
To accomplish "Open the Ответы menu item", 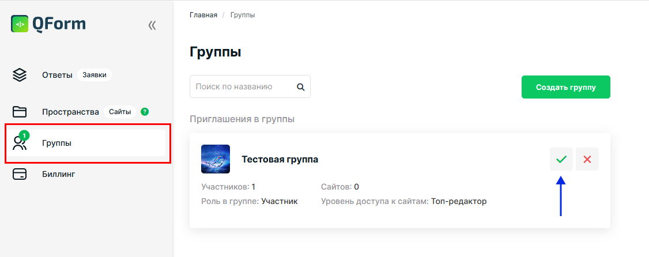I will (x=57, y=75).
